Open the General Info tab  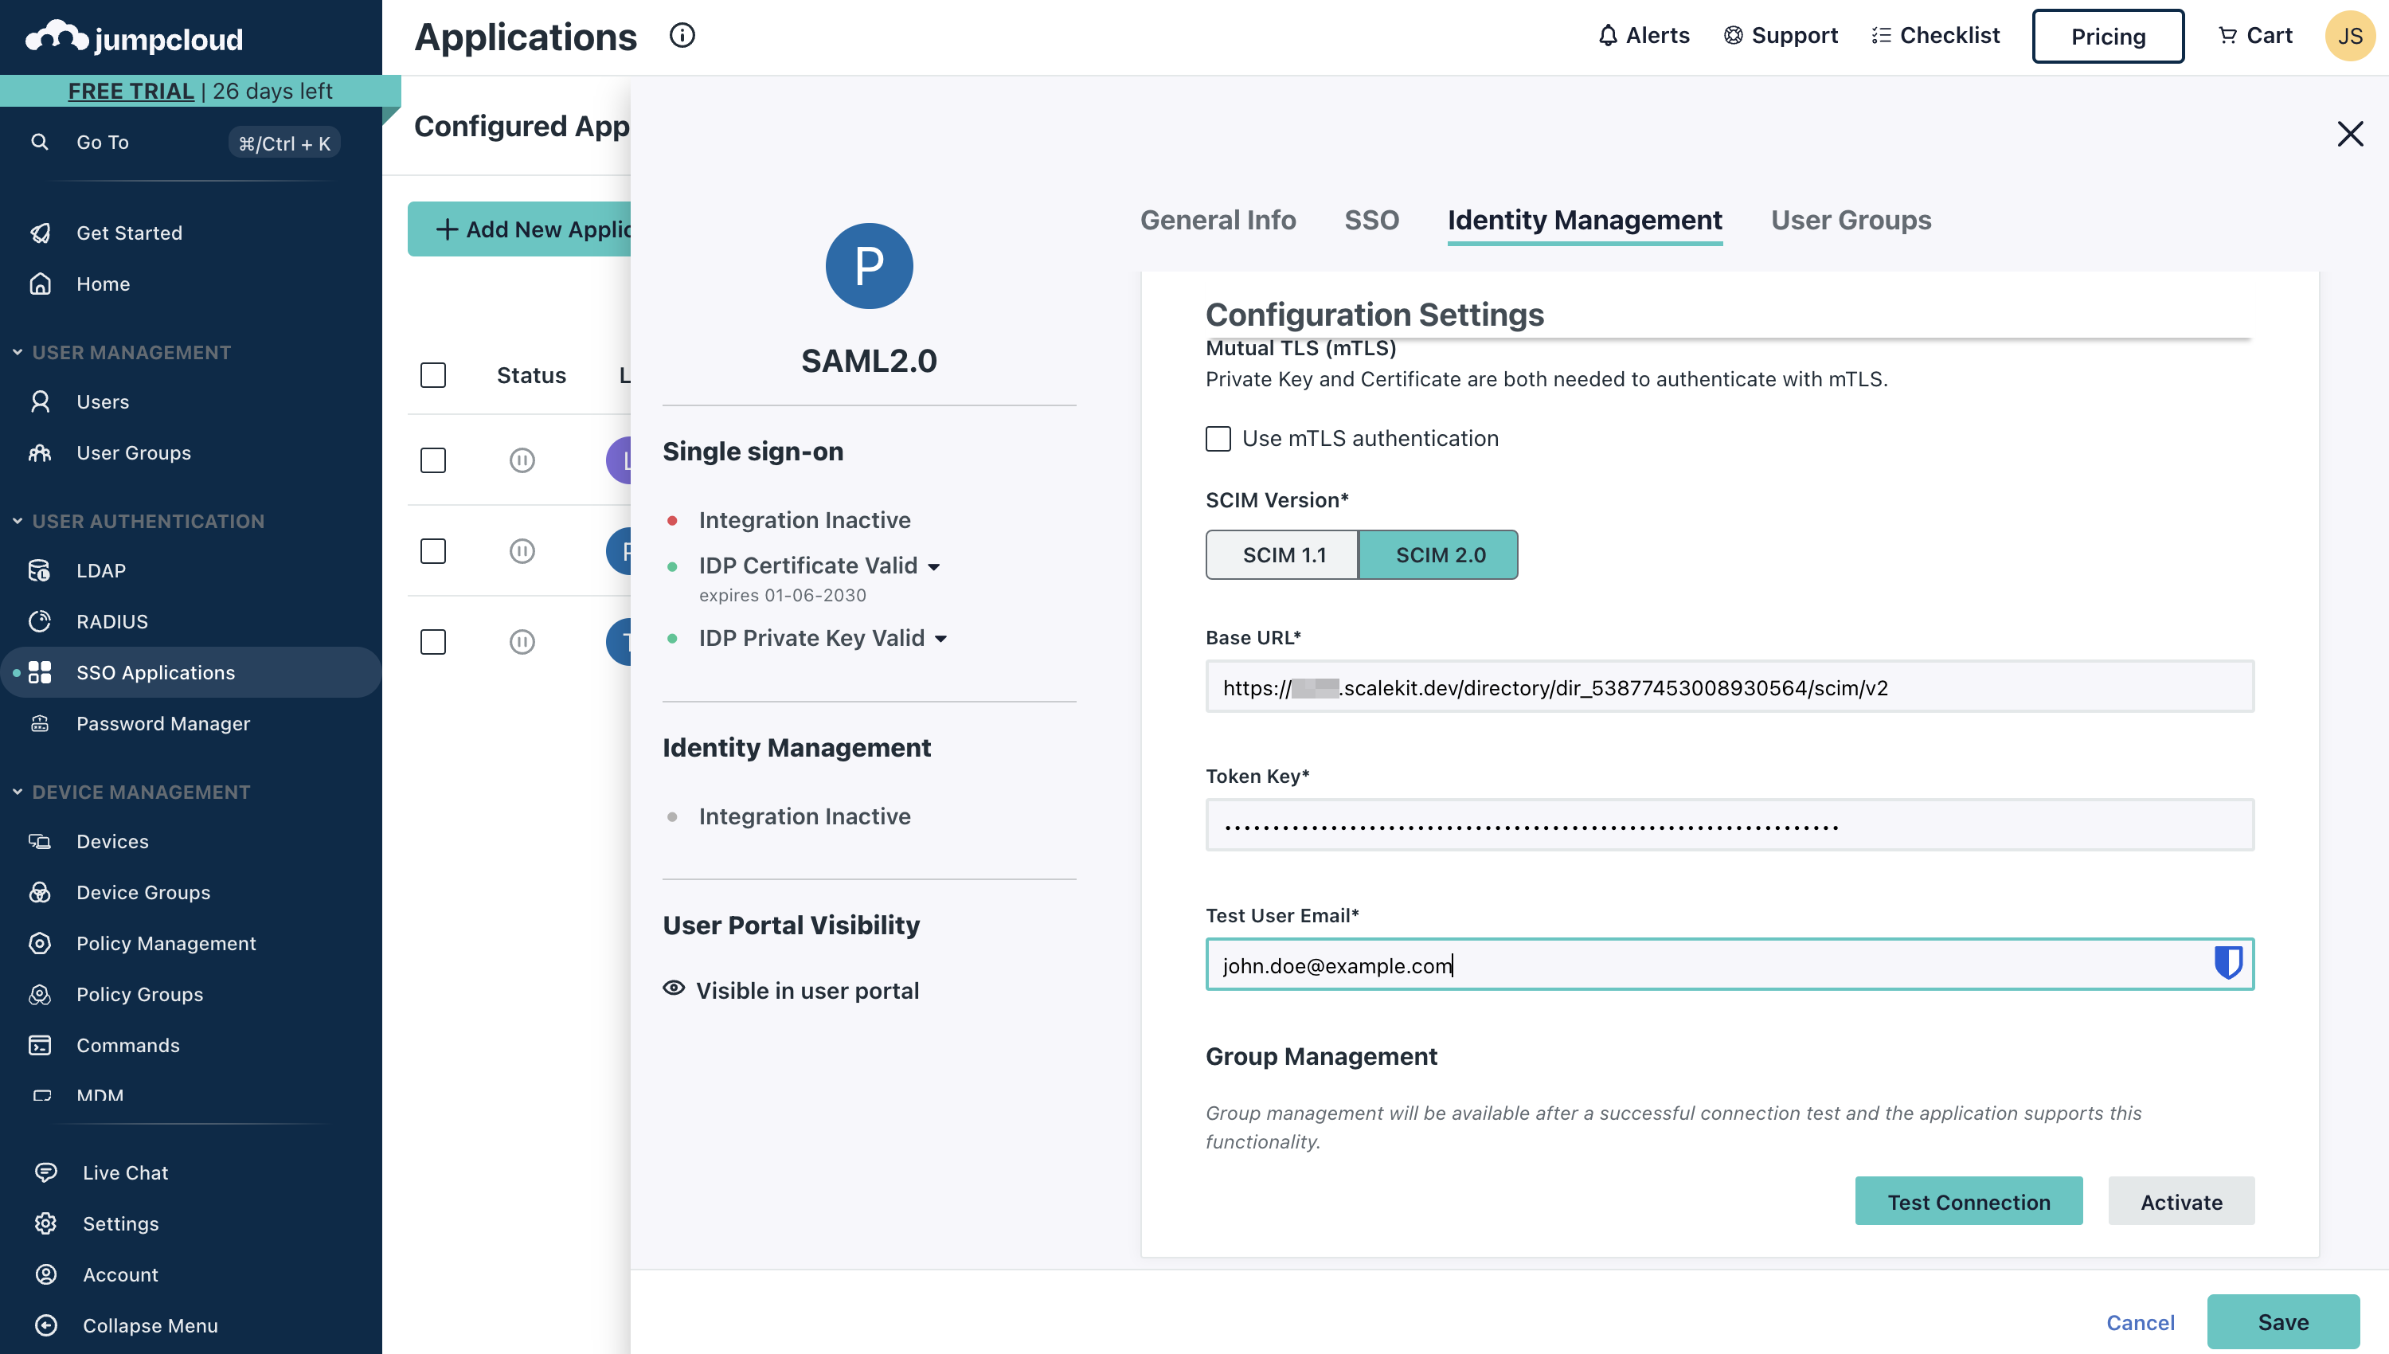click(x=1218, y=221)
